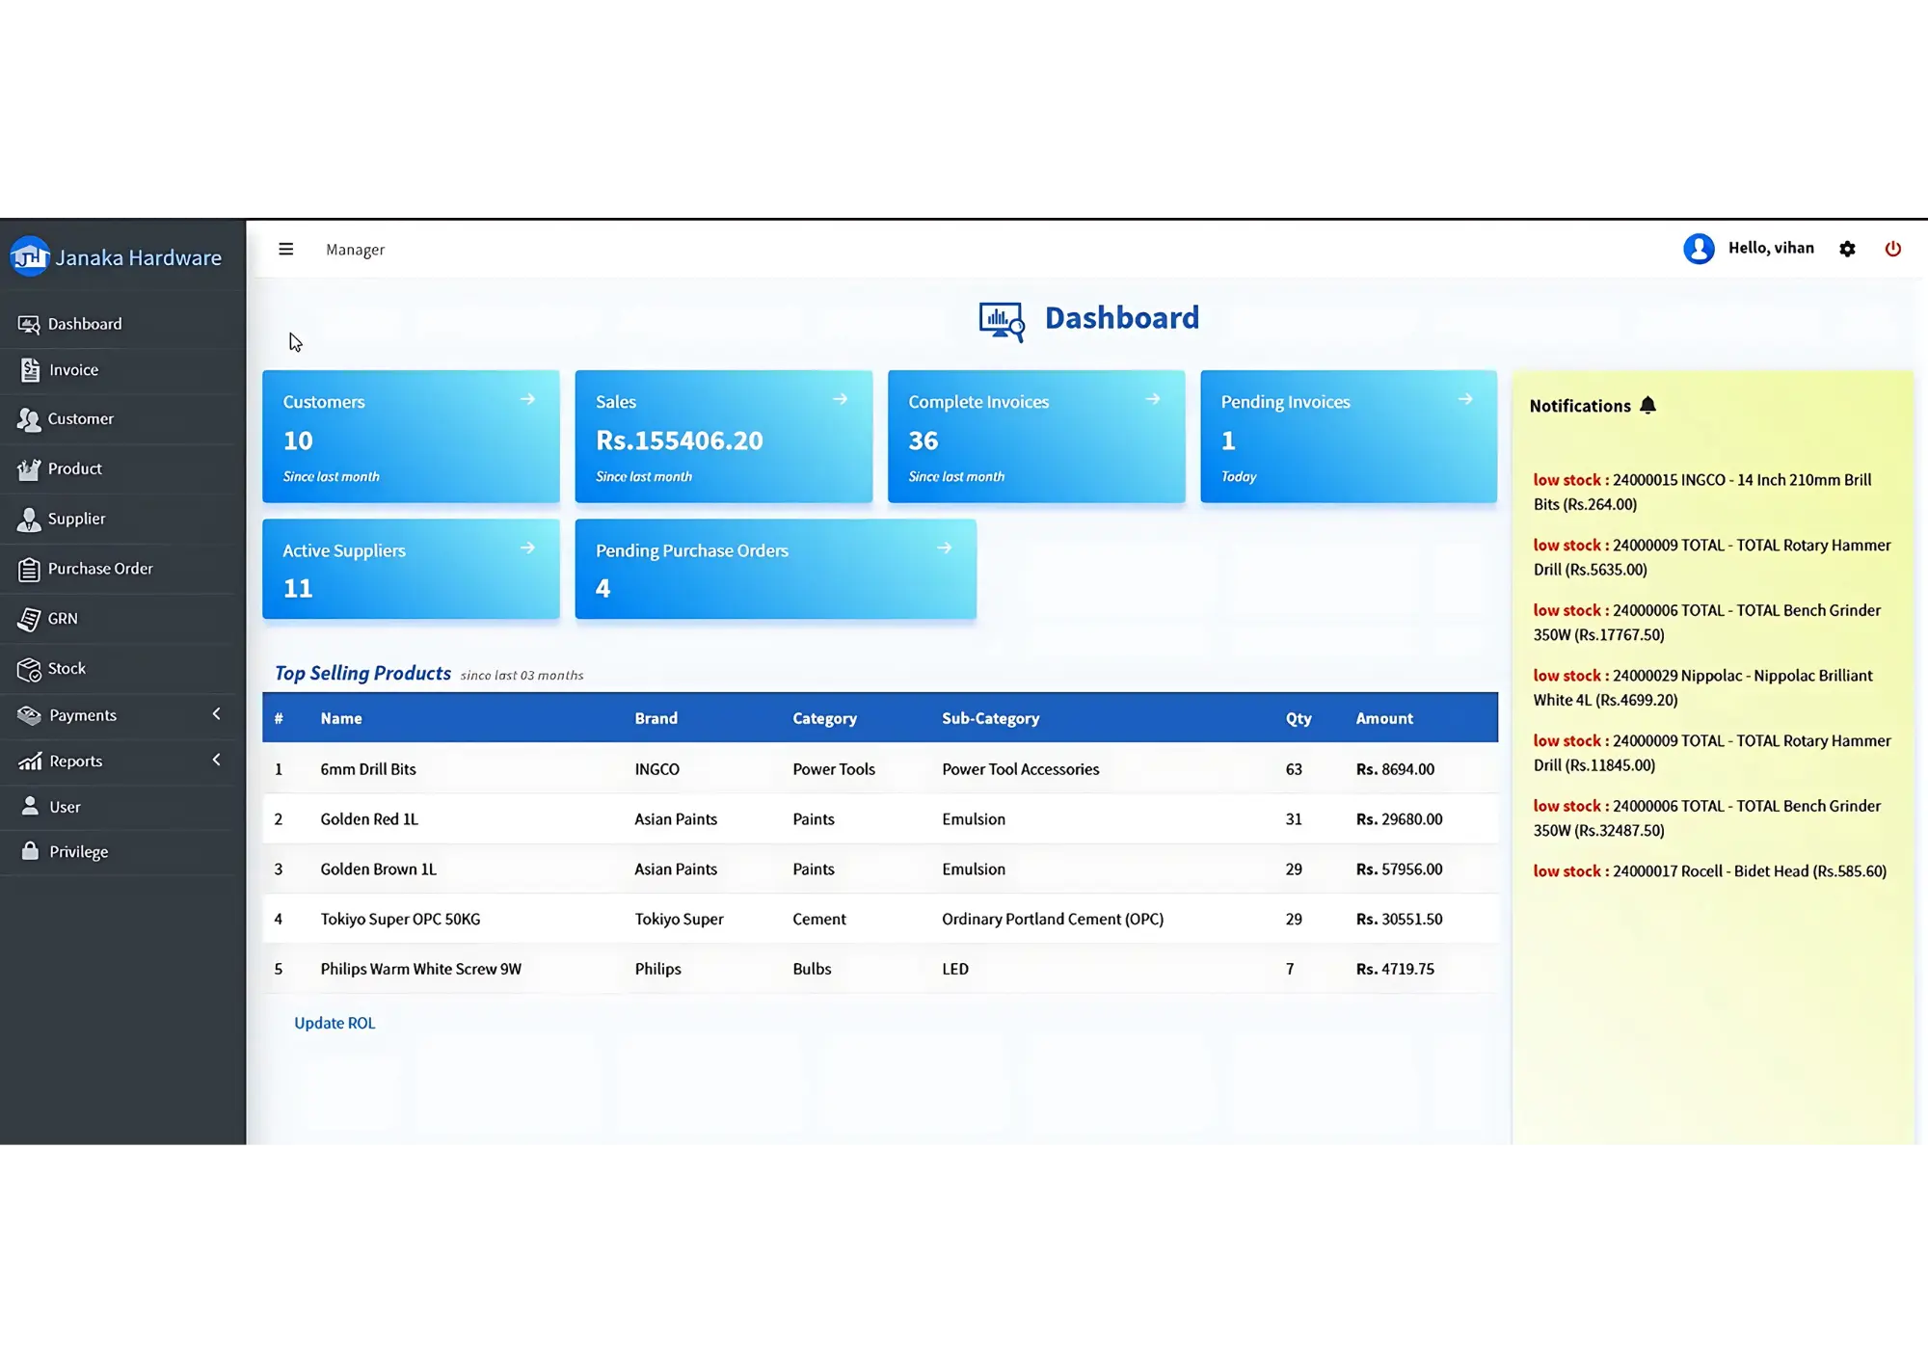Click the Janaka Hardware logo icon
This screenshot has height=1363, width=1928.
click(30, 256)
